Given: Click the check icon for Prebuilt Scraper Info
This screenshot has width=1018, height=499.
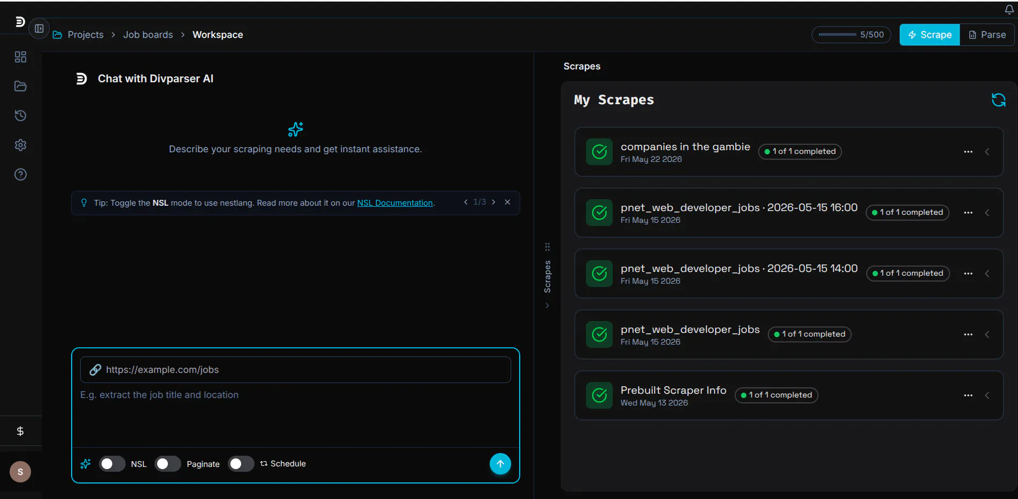Looking at the screenshot, I should (x=599, y=395).
